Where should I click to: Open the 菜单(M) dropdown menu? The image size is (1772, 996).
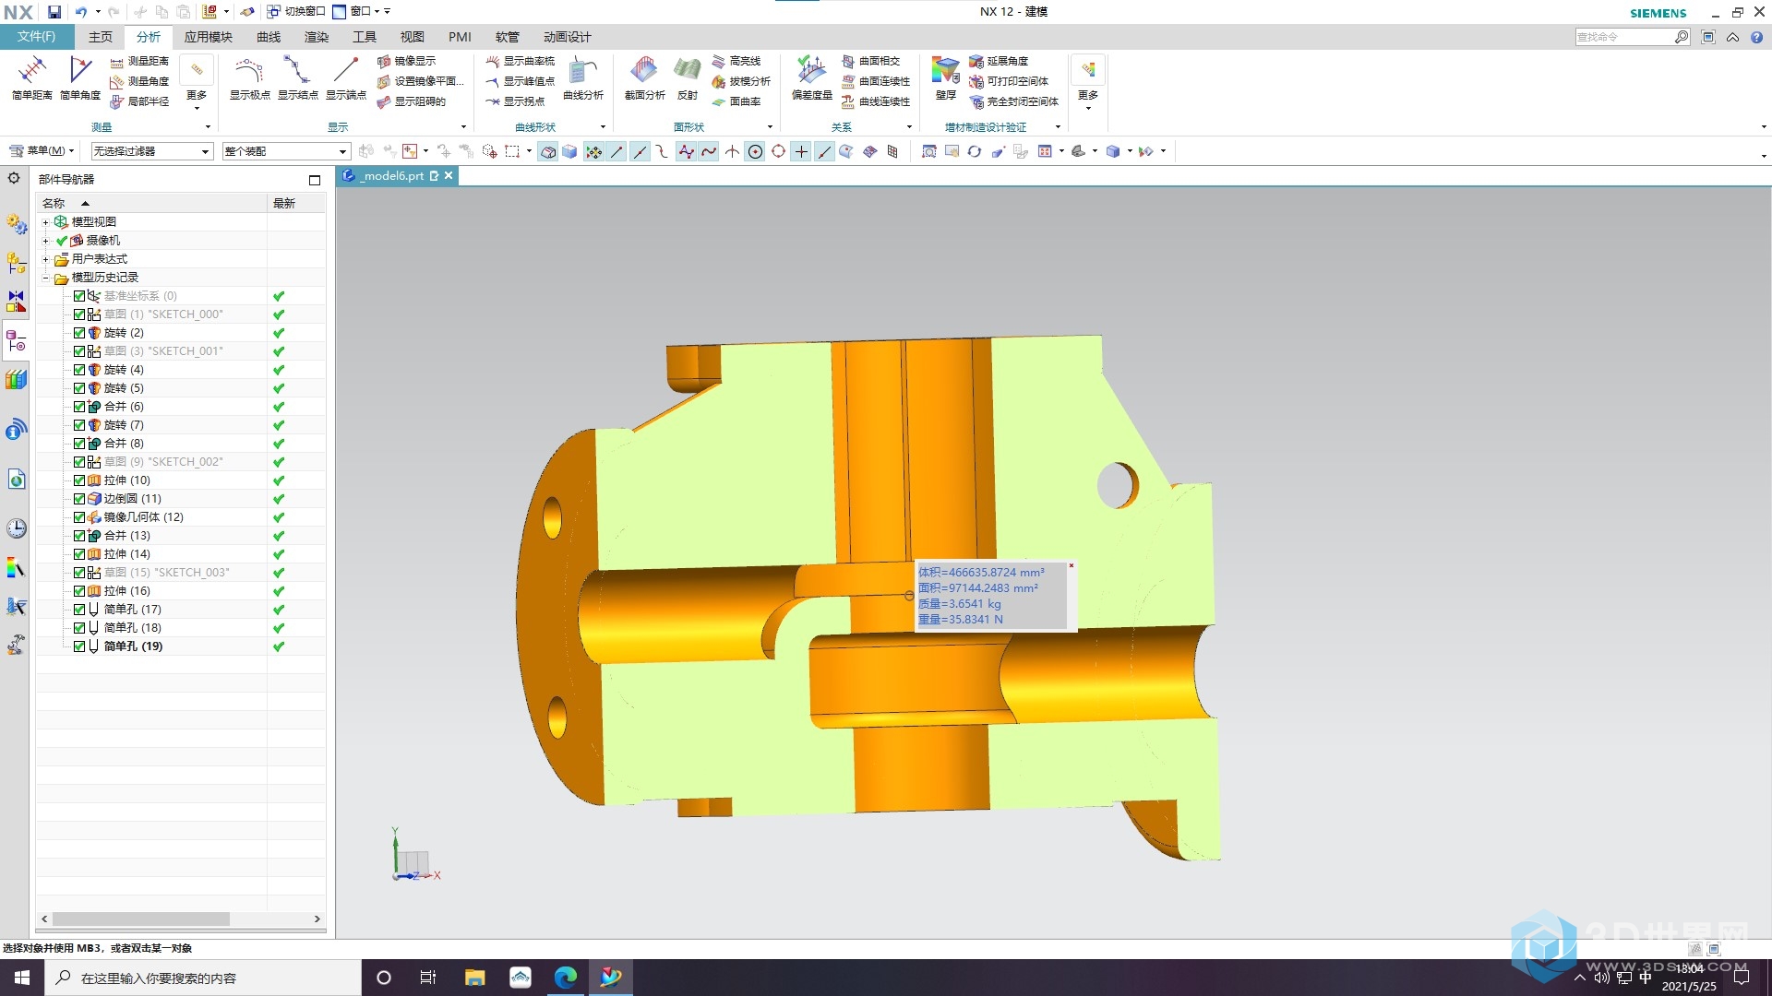41,151
